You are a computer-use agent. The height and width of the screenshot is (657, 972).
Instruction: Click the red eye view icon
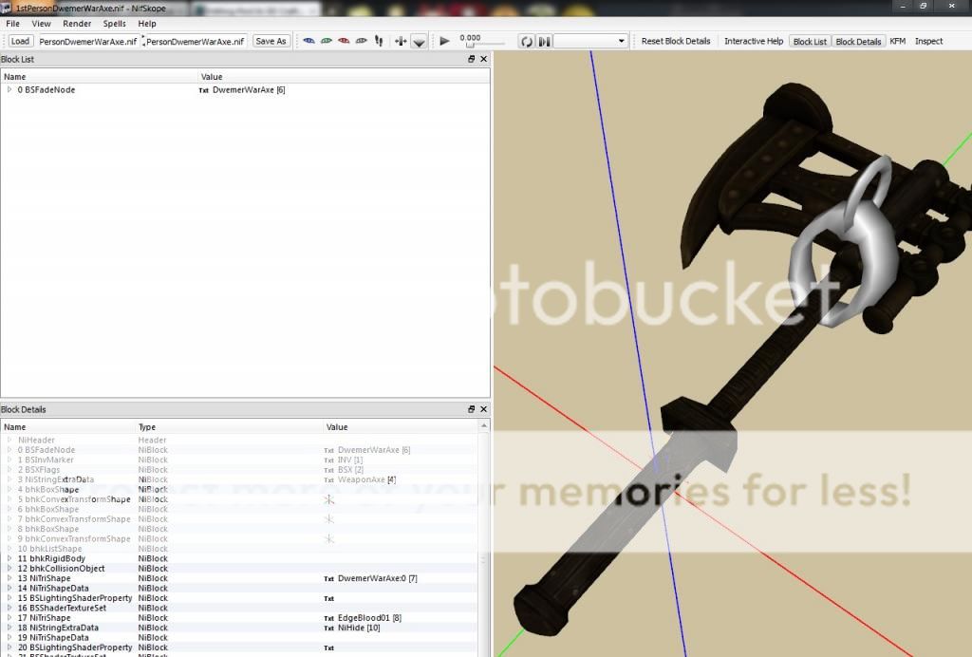click(344, 41)
